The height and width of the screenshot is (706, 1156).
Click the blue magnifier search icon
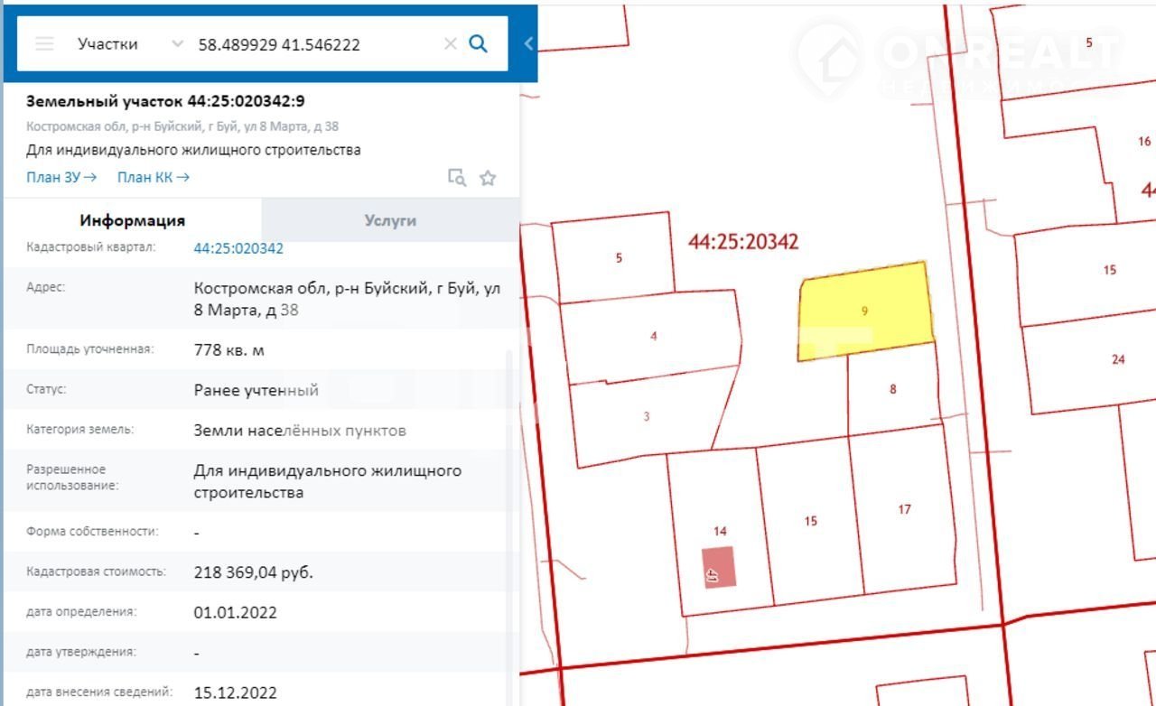click(x=479, y=44)
